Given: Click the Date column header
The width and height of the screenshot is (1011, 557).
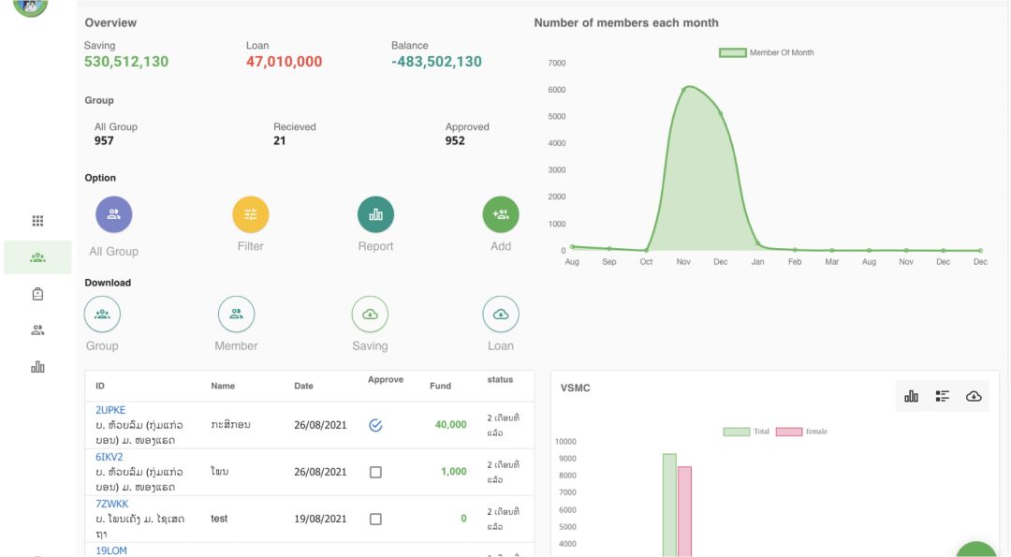Looking at the screenshot, I should (x=303, y=387).
